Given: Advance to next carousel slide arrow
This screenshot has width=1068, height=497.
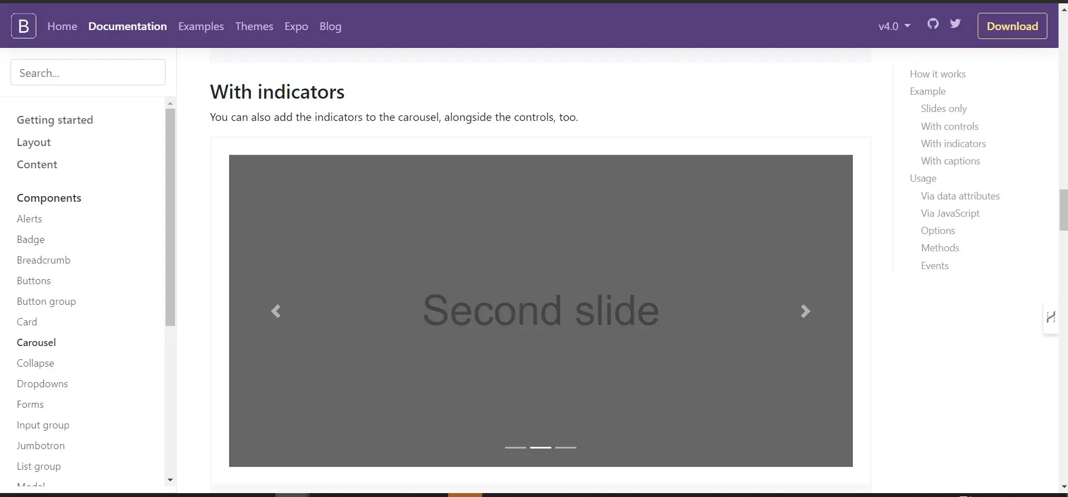Looking at the screenshot, I should click(805, 311).
